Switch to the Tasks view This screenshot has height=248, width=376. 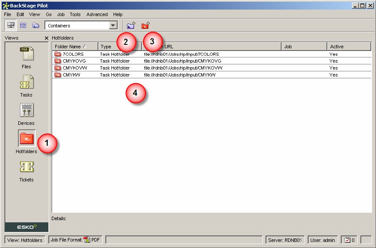coord(27,82)
